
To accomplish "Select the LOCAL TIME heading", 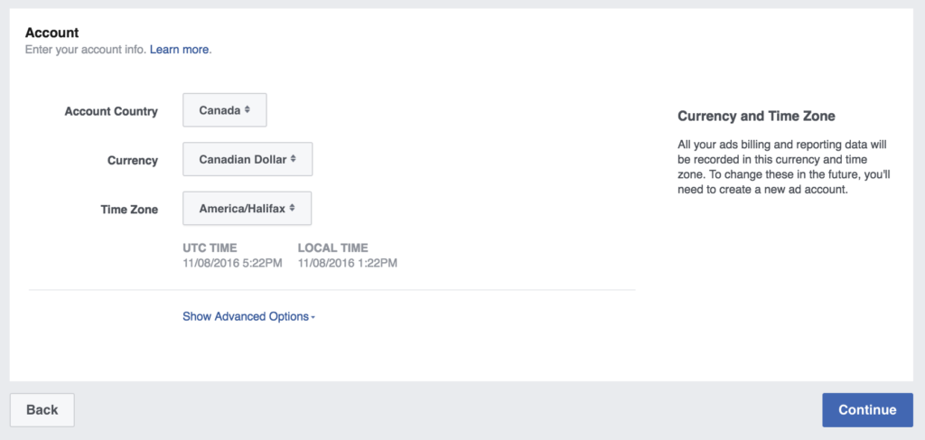I will point(332,248).
